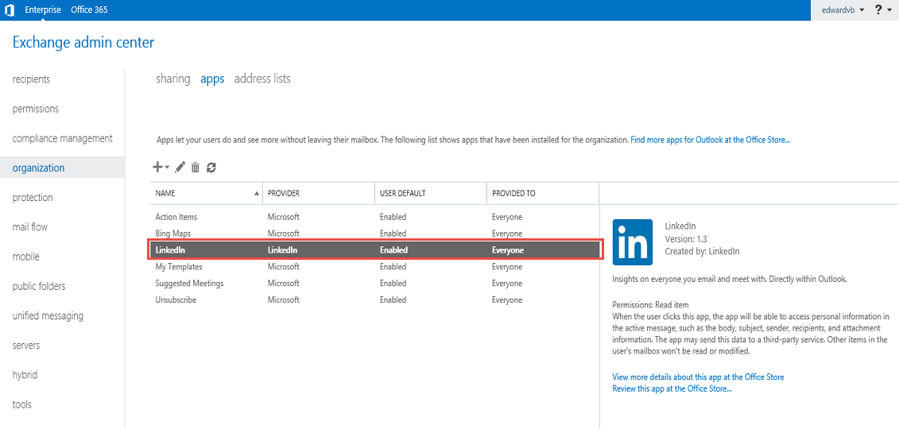Open the address lists tab

click(x=262, y=79)
